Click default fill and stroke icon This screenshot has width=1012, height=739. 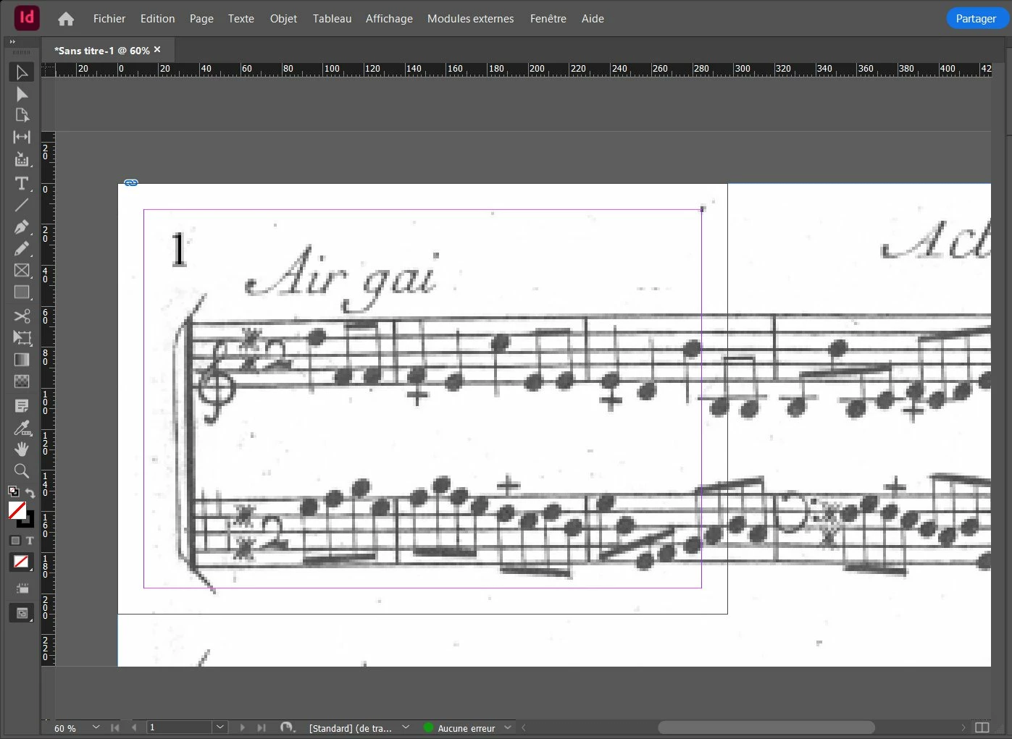tap(13, 491)
